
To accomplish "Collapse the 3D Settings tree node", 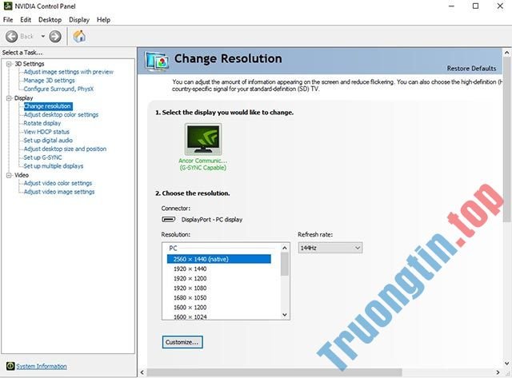I will [9, 63].
